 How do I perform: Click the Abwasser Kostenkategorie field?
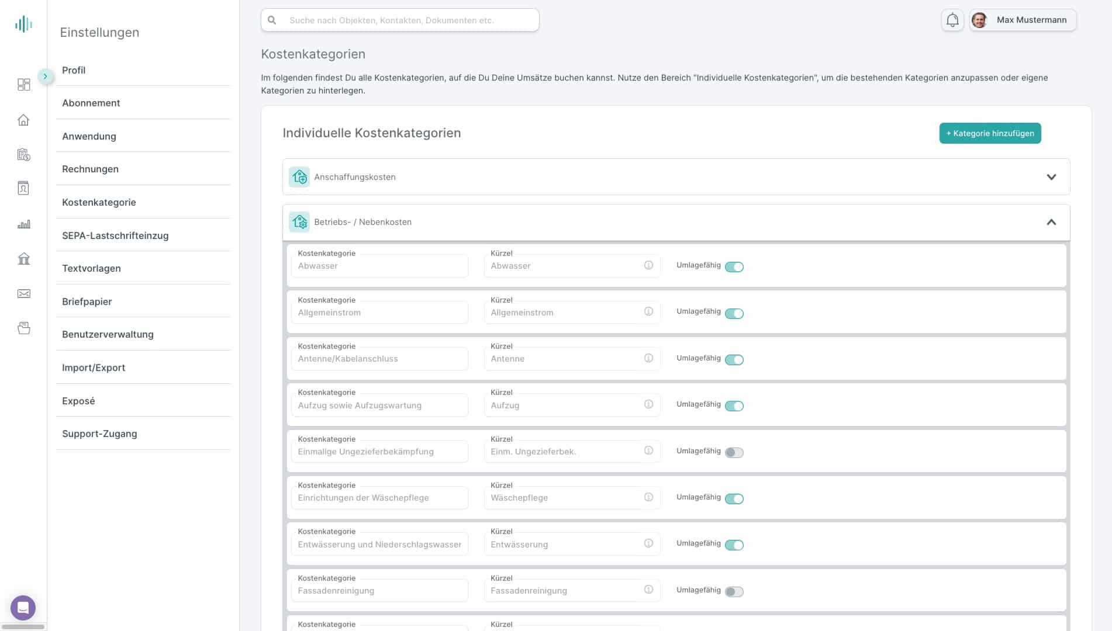tap(379, 266)
